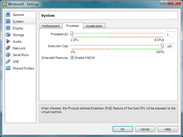Click the General monitor icon in sidebar
Screen dimensions: 183x137
click(x=8, y=15)
